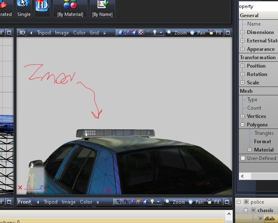Viewport: 278px width, 223px height.
Task: Click Fit in the 3D view toolbar
Action: [215, 33]
